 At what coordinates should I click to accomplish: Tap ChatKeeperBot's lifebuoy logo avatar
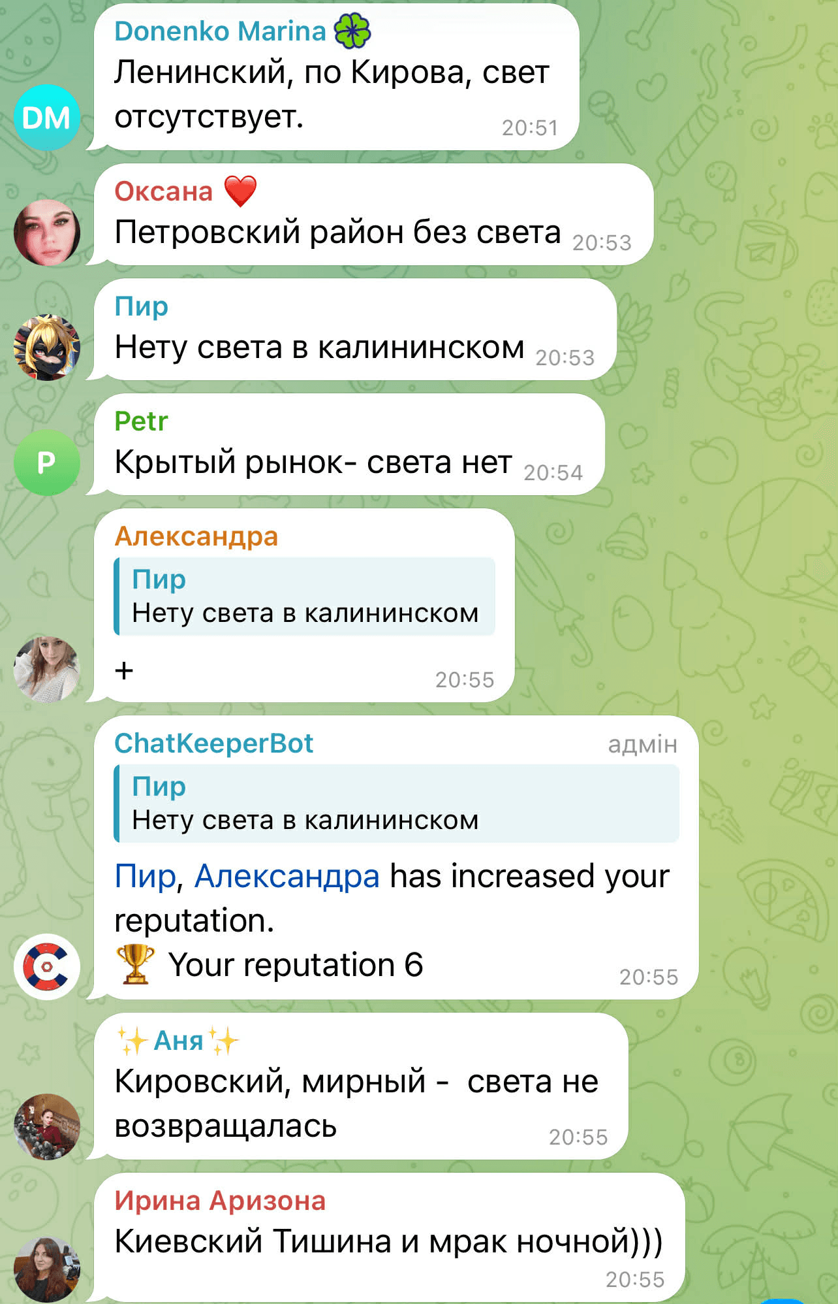pos(46,966)
